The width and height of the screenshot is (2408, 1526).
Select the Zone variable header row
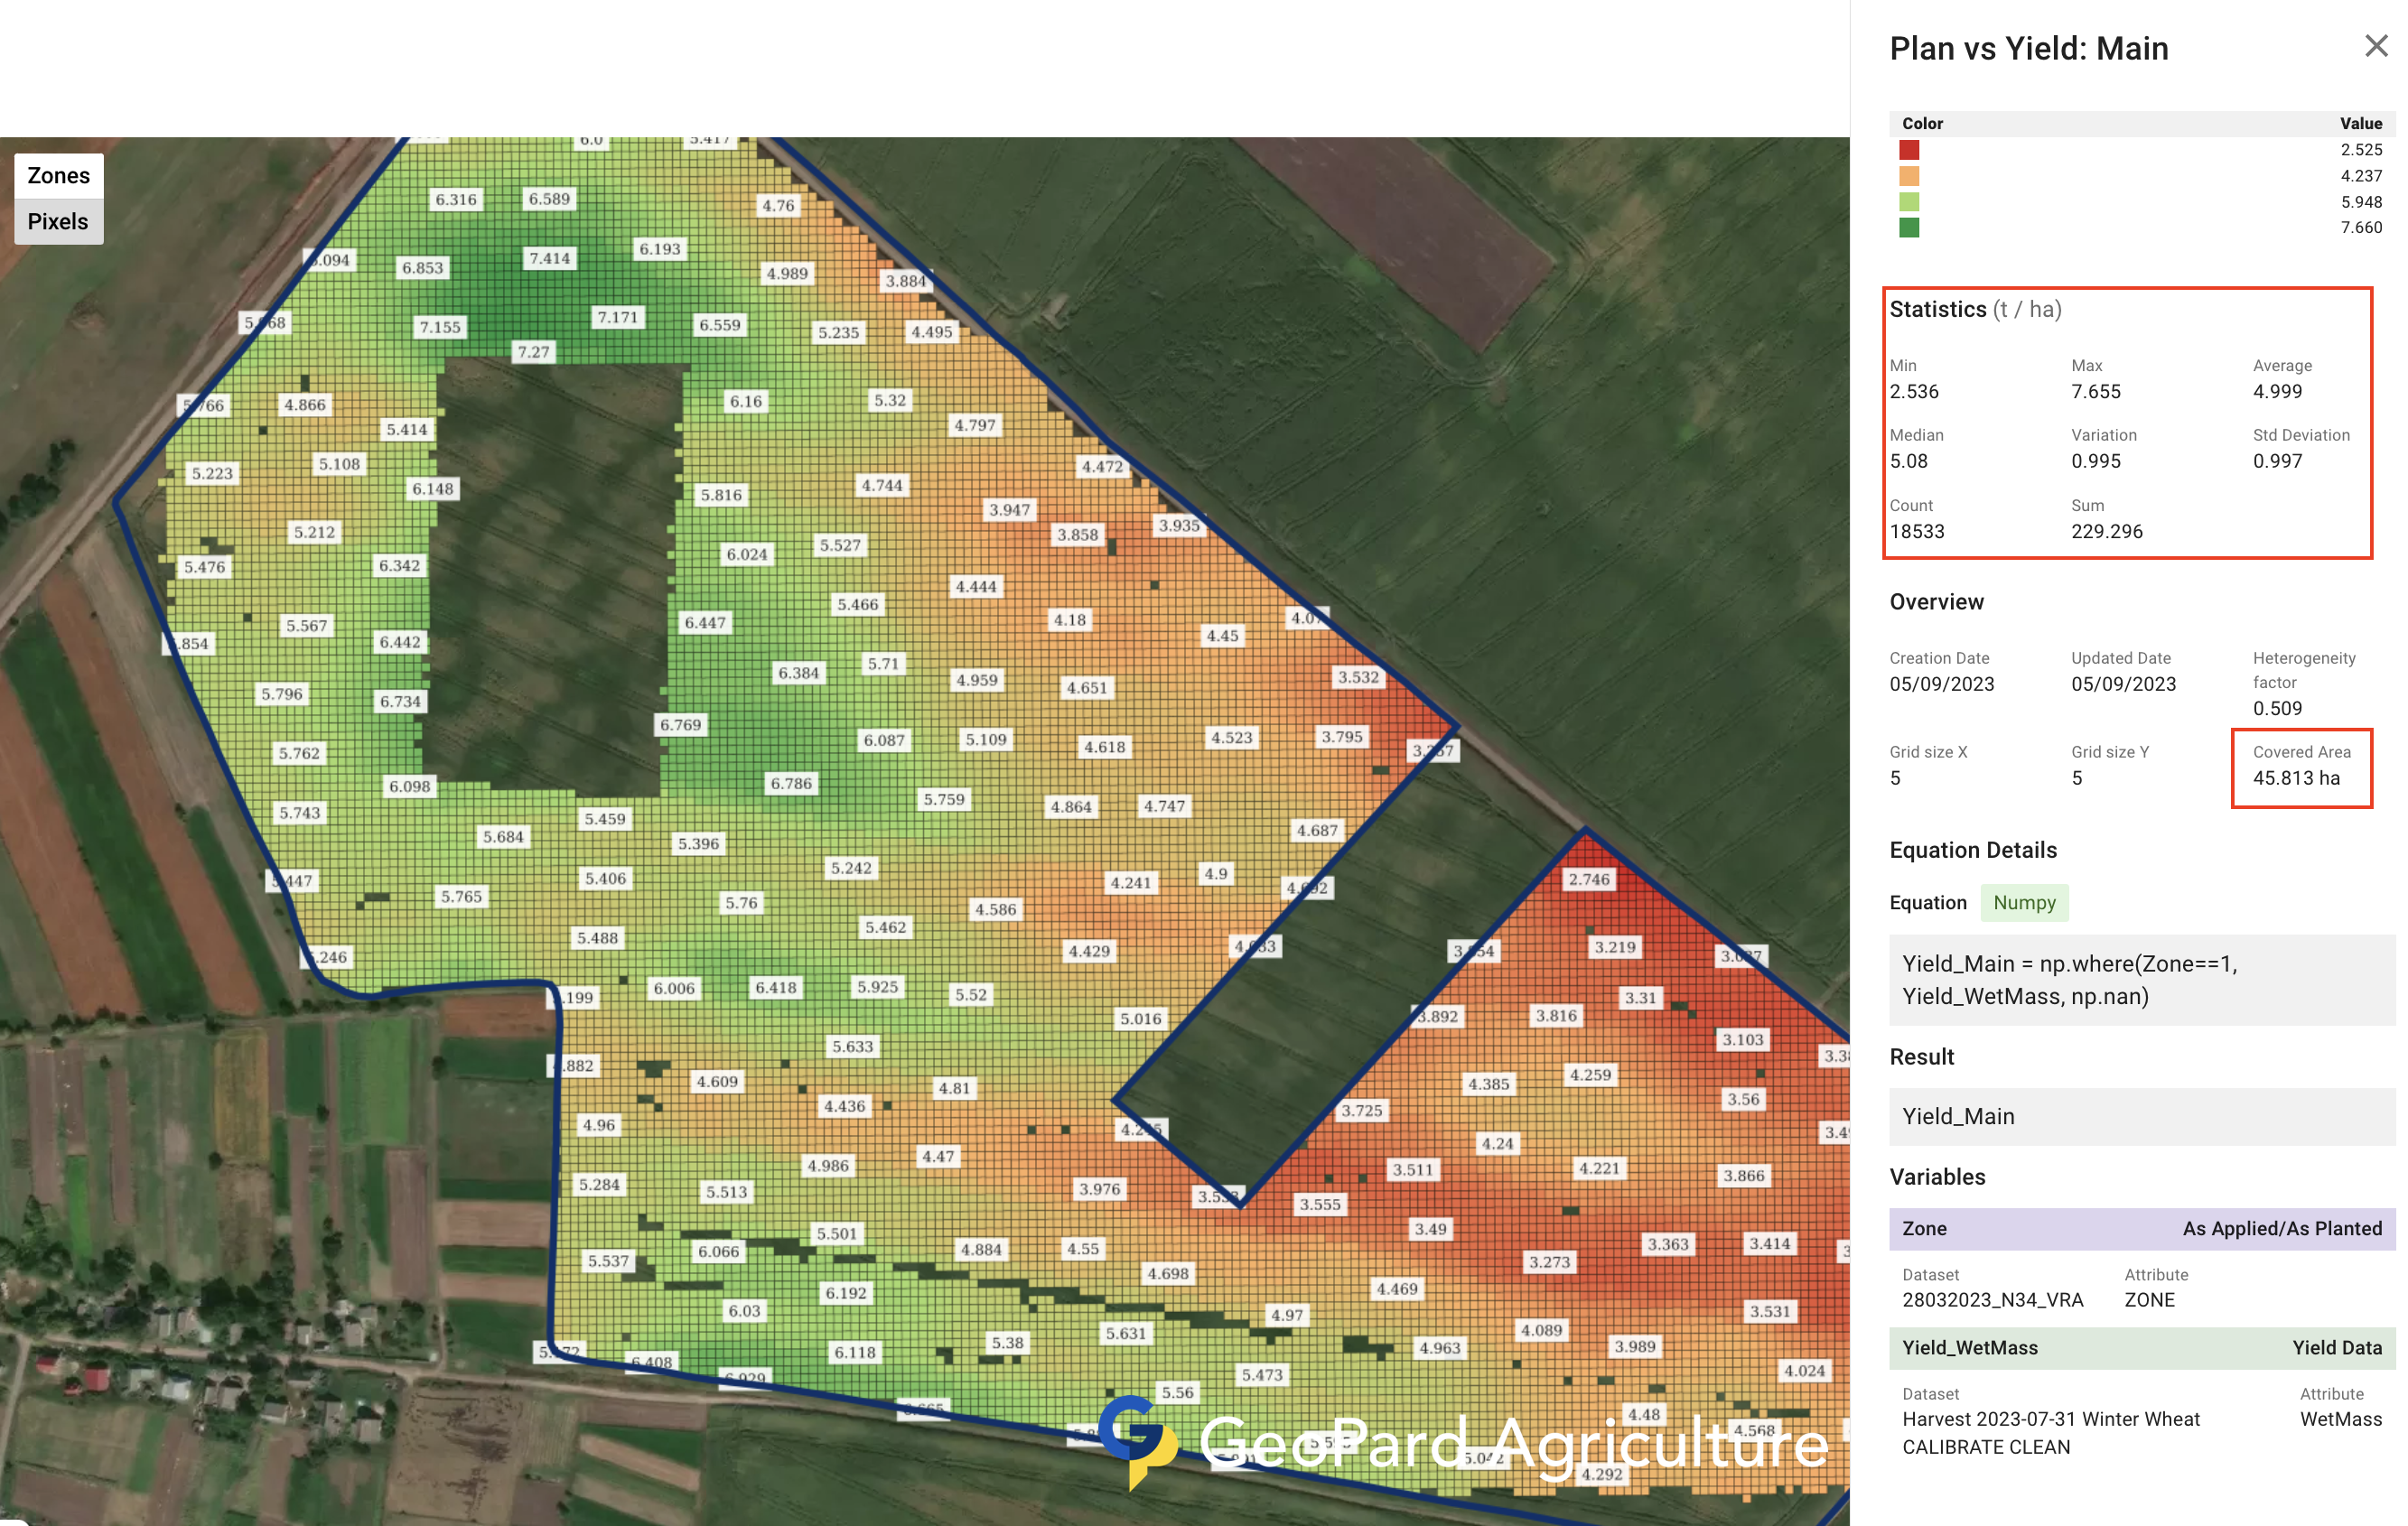coord(2140,1228)
